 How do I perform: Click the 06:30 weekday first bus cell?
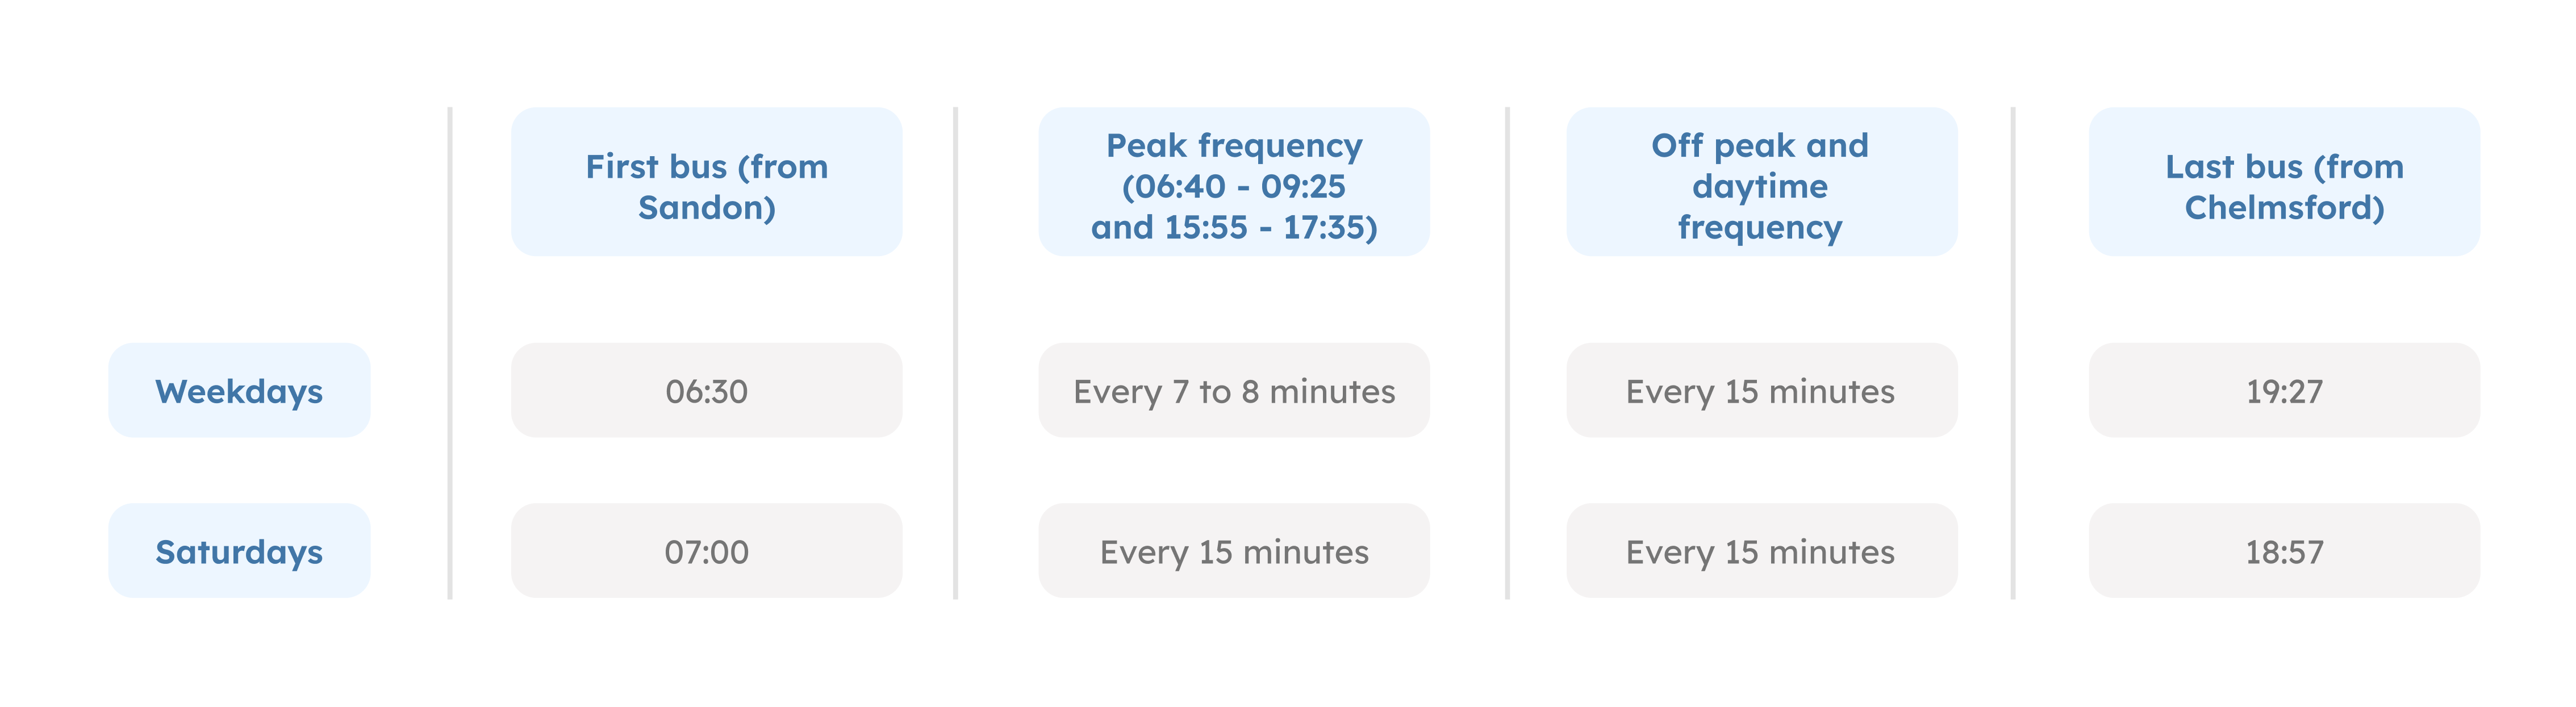(x=706, y=391)
